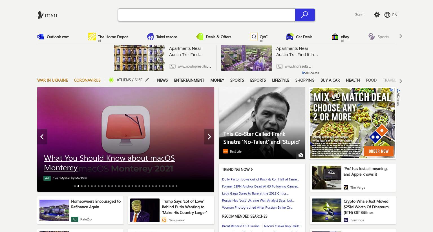Click the web search input field

pos(207,15)
